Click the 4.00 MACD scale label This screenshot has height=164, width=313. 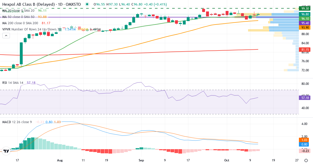click(304, 124)
